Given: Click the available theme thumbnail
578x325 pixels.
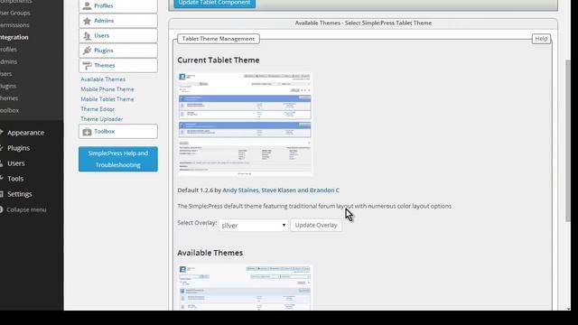Looking at the screenshot, I should 245,287.
